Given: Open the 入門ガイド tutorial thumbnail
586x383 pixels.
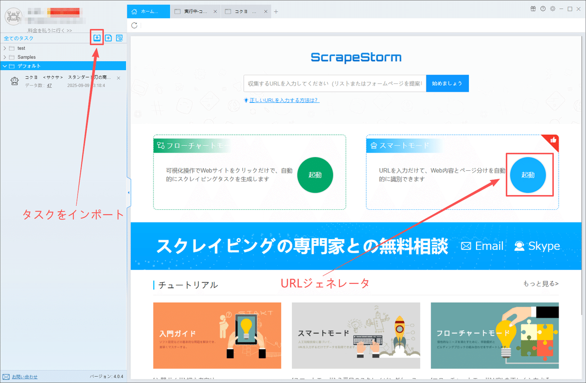Looking at the screenshot, I should point(217,336).
